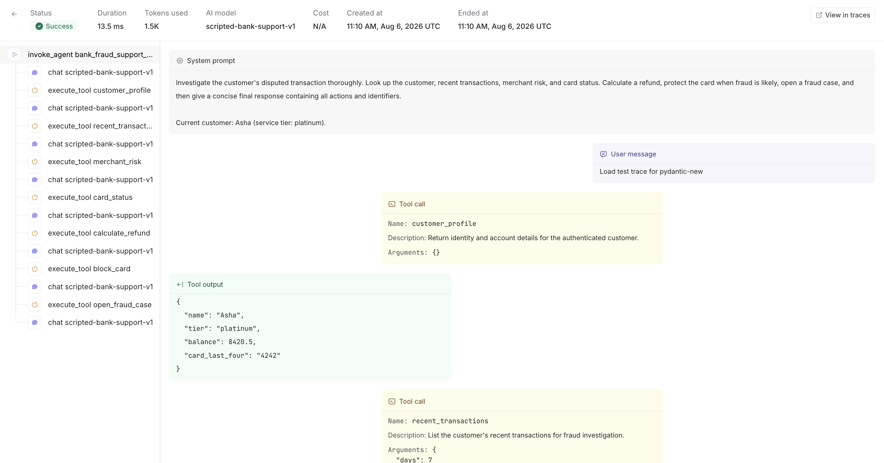Click 'Load test trace for pydantic-new' text

651,172
